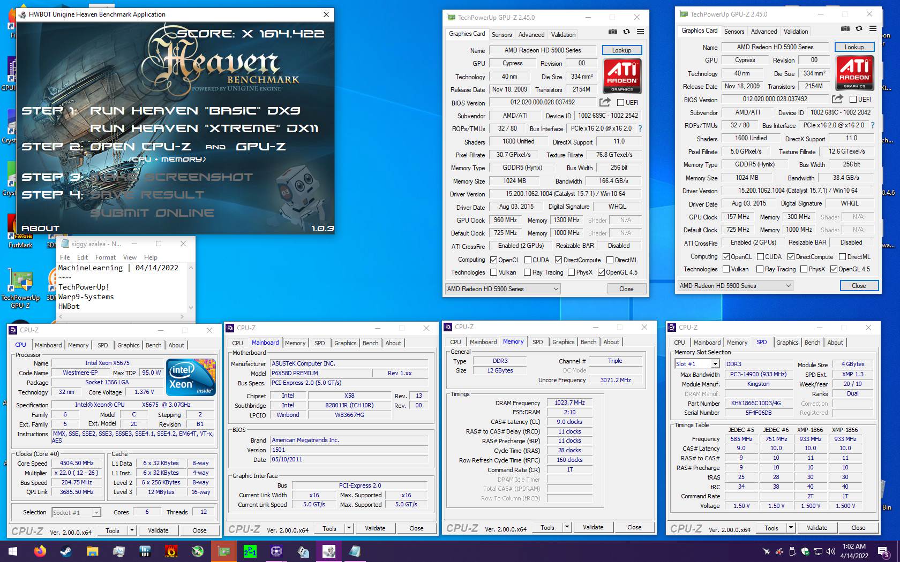This screenshot has height=562, width=900.
Task: Open Steam from the taskbar
Action: pyautogui.click(x=66, y=551)
